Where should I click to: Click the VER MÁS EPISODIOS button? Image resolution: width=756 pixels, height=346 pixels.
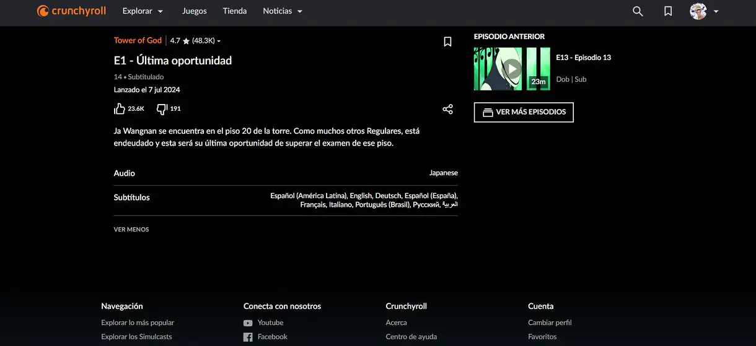click(x=524, y=112)
